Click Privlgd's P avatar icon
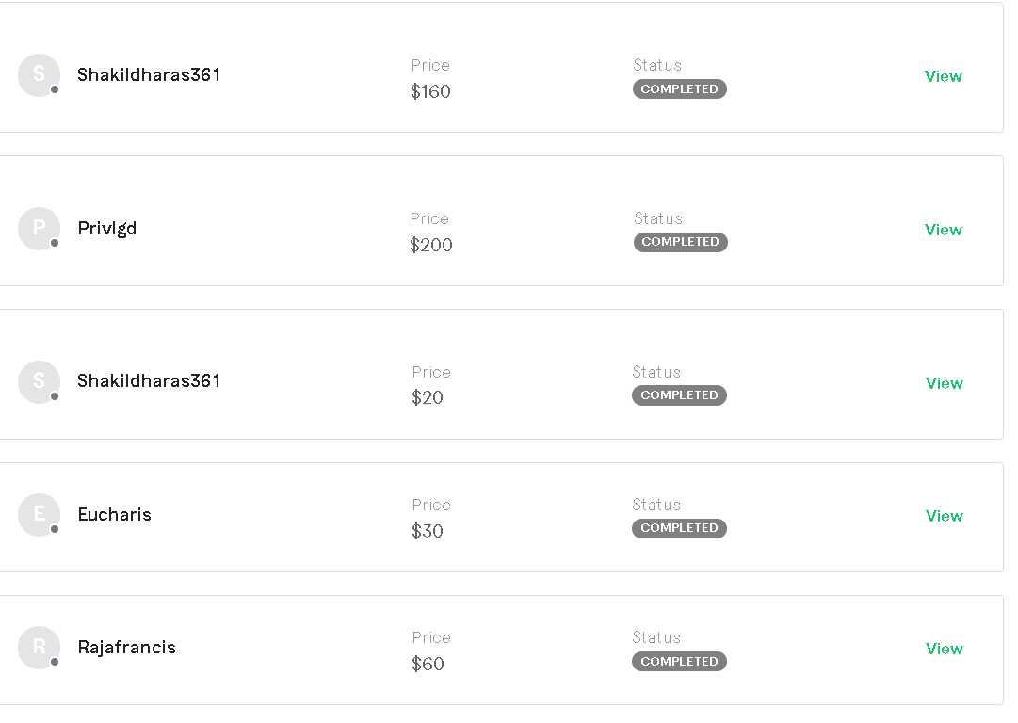Image resolution: width=1018 pixels, height=723 pixels. [39, 229]
